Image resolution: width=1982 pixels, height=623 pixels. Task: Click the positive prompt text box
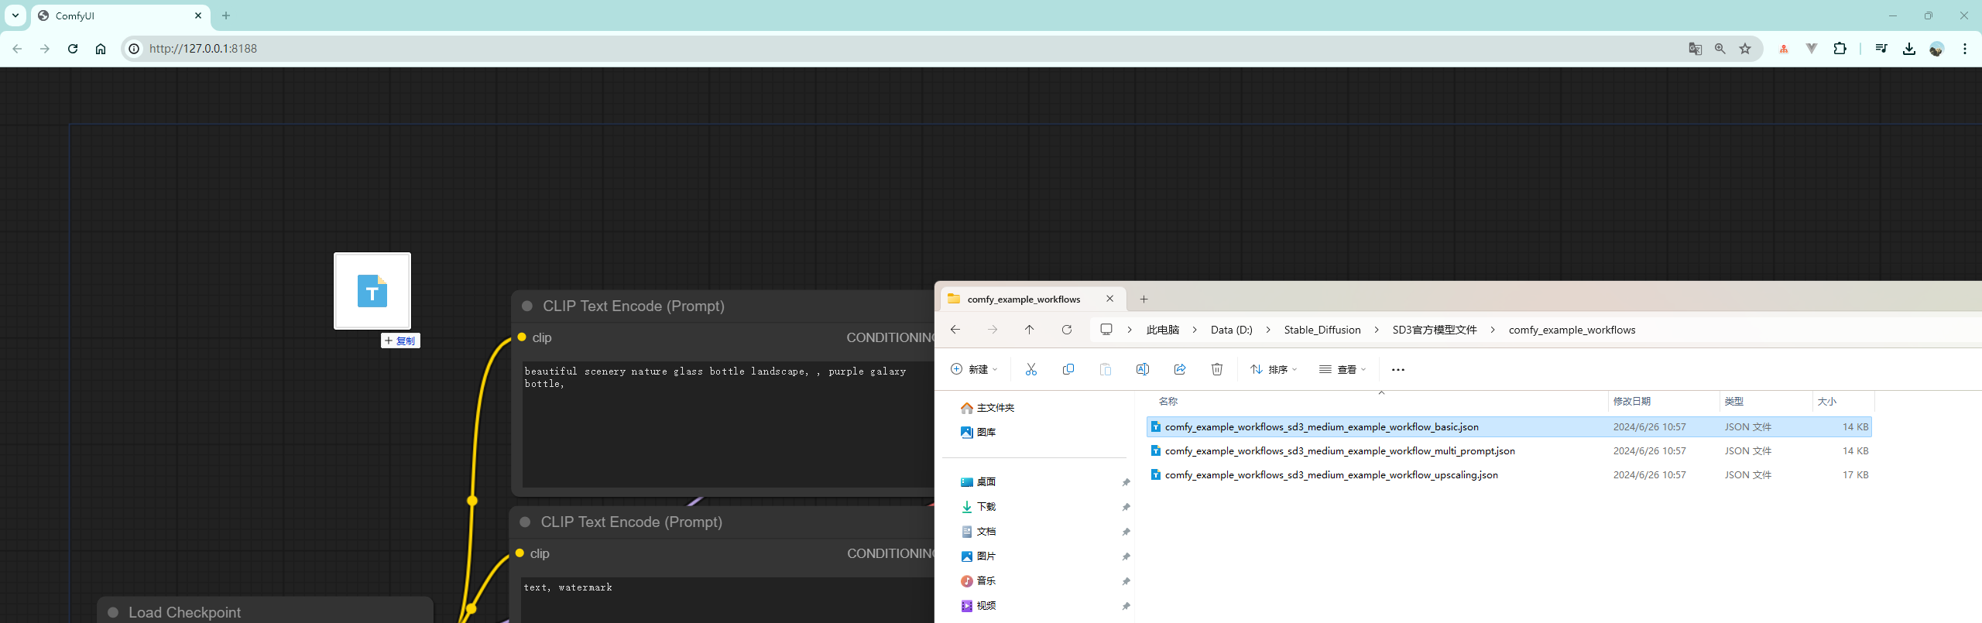click(728, 423)
